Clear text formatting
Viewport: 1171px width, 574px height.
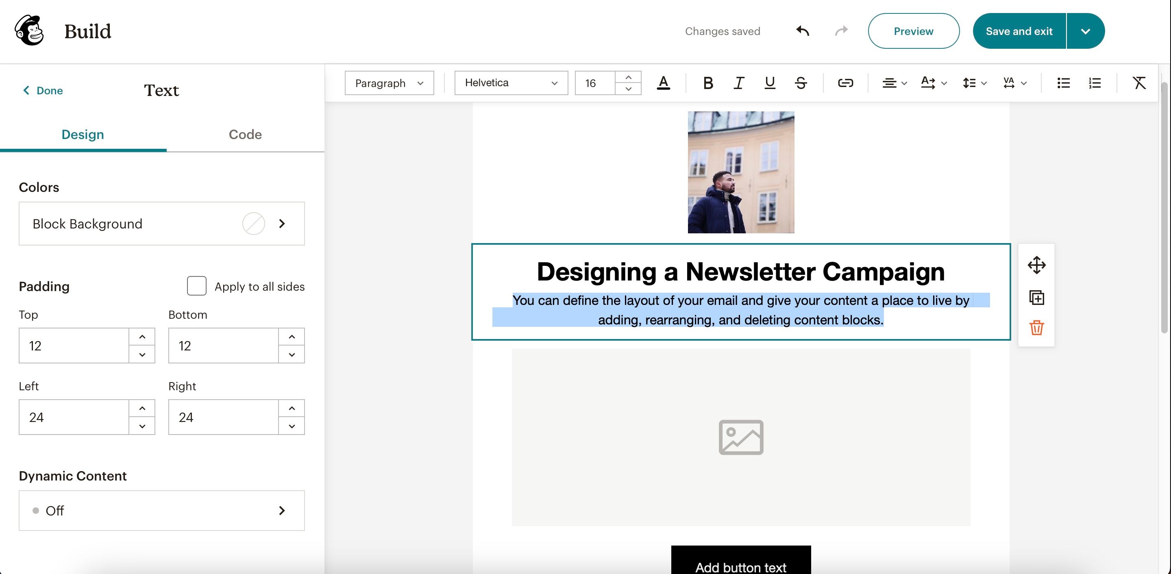(1139, 83)
